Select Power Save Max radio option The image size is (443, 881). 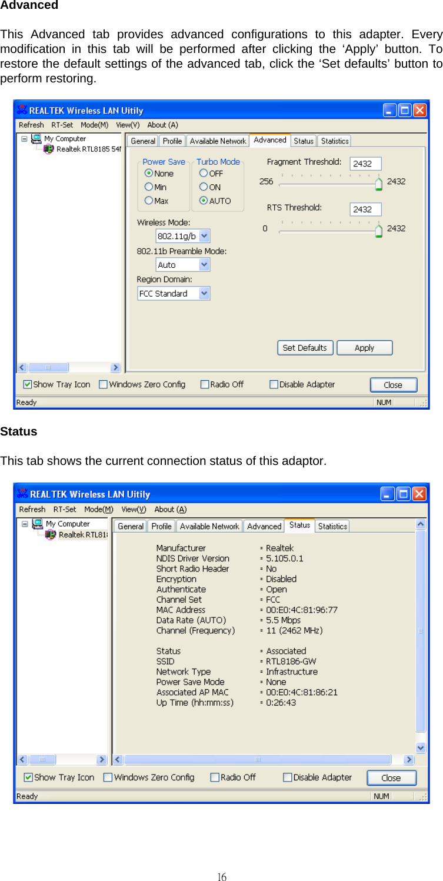click(149, 201)
